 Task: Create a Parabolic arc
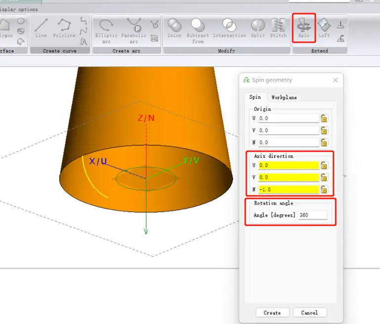(134, 31)
